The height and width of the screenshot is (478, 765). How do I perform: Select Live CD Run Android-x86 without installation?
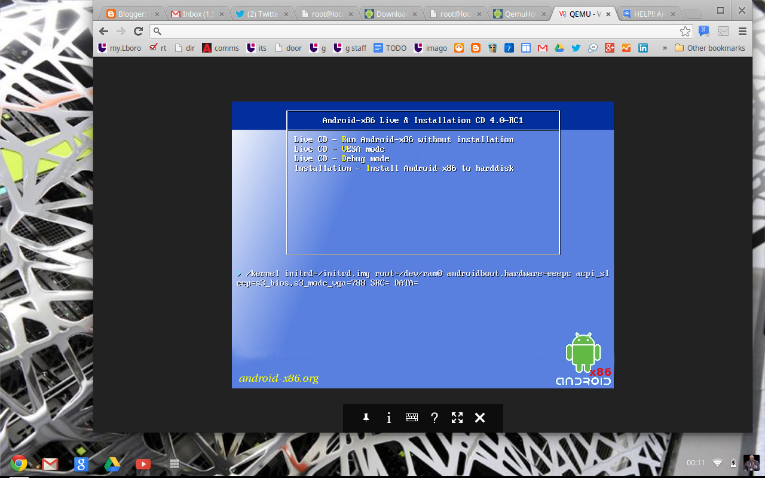tap(404, 139)
